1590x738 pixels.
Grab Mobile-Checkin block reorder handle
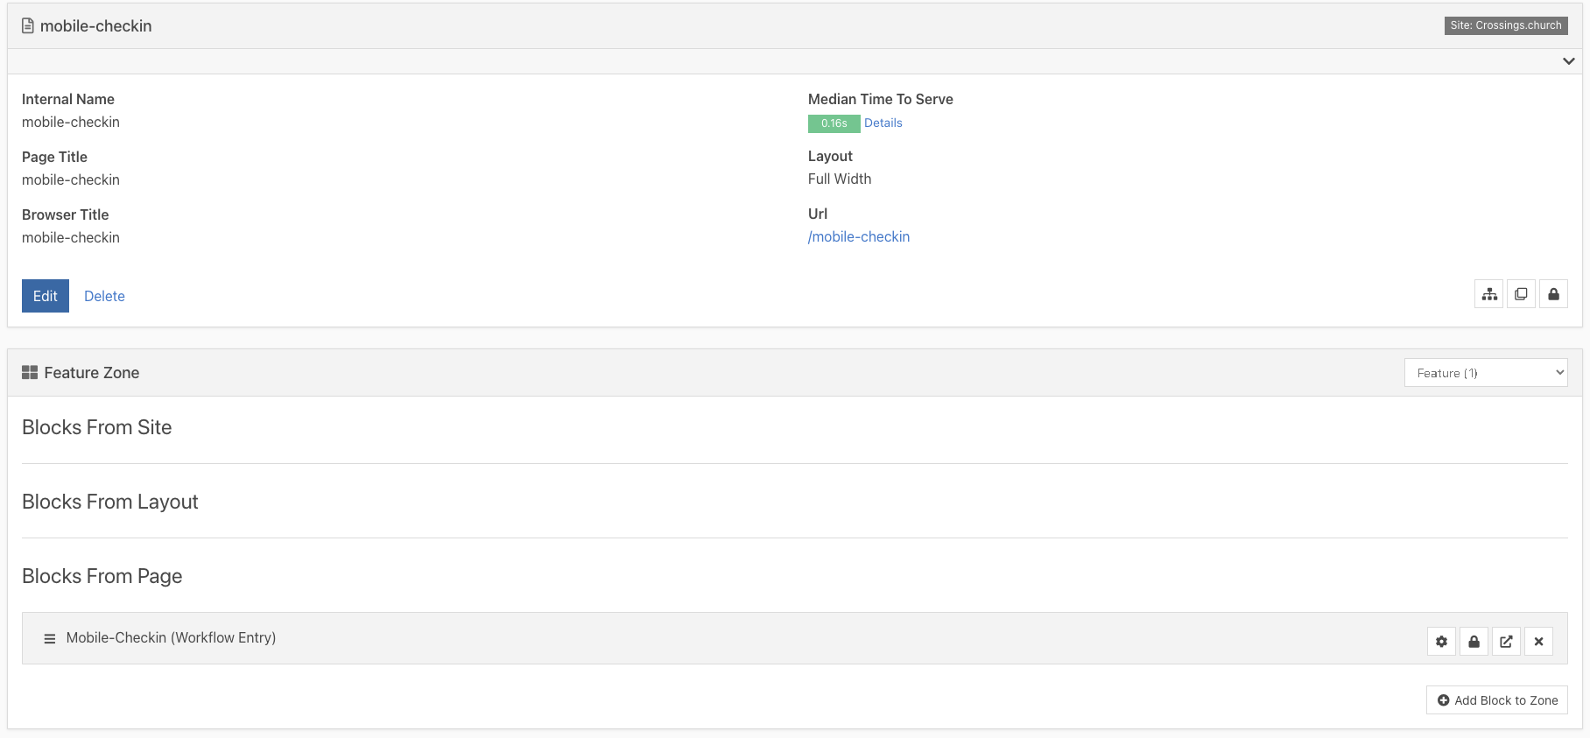pyautogui.click(x=50, y=638)
